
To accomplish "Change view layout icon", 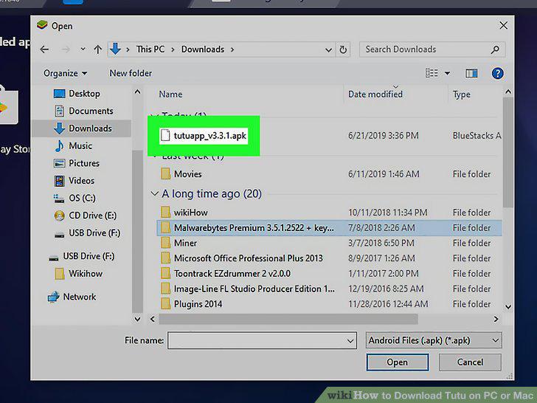I will pyautogui.click(x=432, y=73).
